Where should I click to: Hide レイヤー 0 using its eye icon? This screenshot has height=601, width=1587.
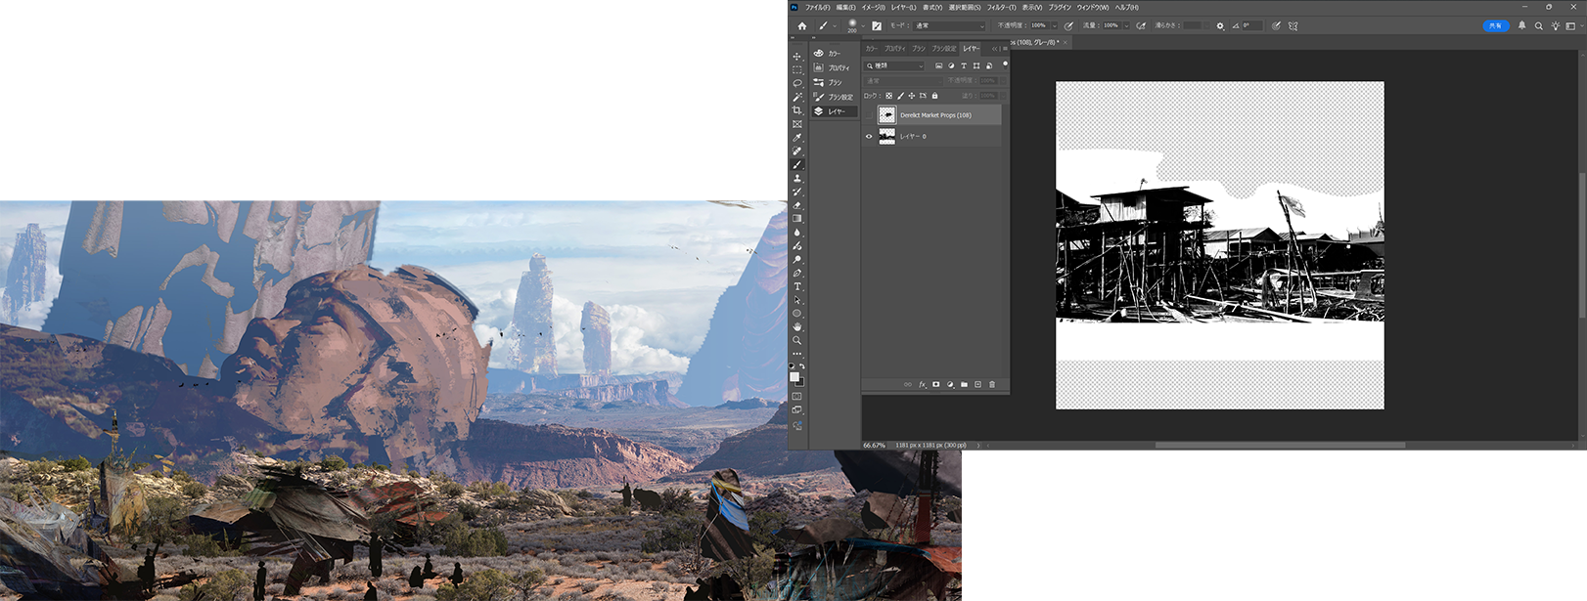click(869, 137)
